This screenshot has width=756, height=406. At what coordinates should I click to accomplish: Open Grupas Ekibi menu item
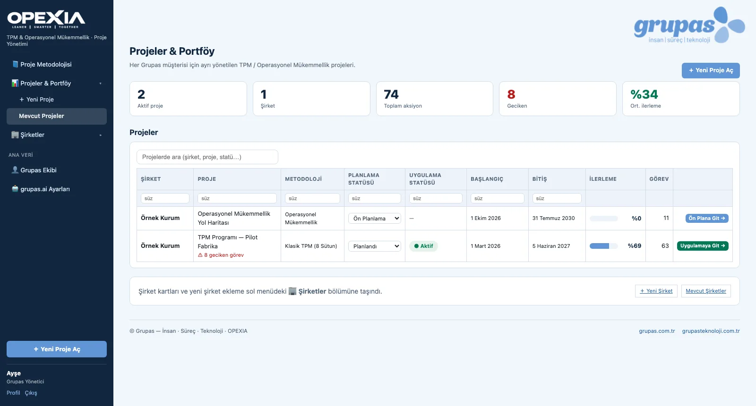click(x=57, y=170)
